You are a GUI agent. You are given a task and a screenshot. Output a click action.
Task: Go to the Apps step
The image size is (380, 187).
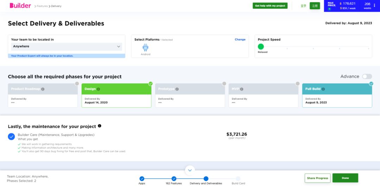(142, 179)
